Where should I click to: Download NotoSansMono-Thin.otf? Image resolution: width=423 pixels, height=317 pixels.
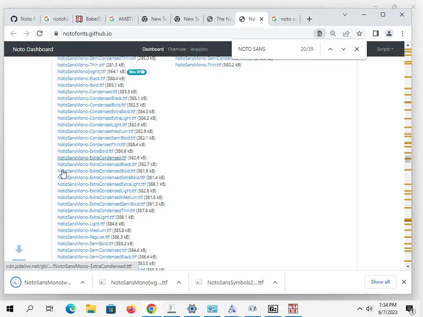click(x=81, y=65)
